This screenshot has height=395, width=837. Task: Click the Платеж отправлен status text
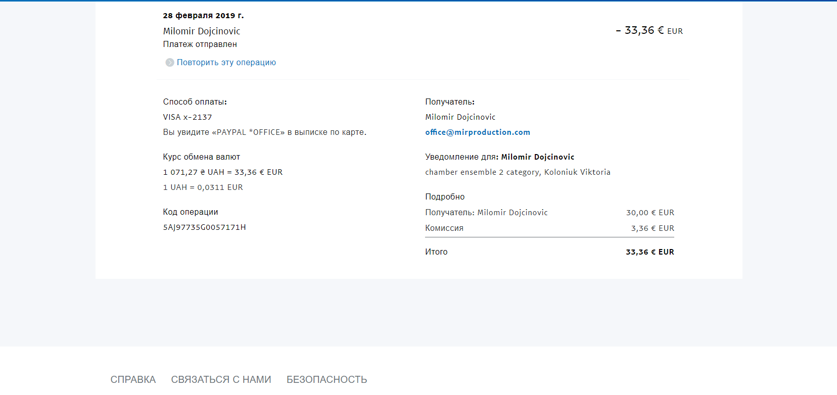200,44
